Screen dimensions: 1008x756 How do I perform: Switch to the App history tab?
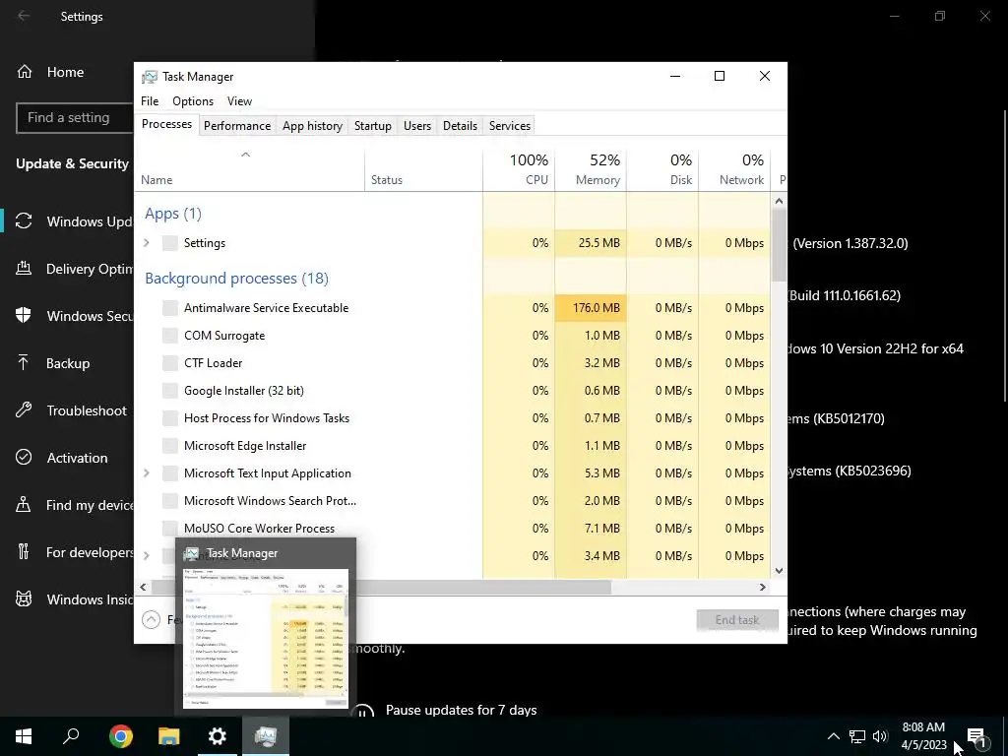[312, 126]
